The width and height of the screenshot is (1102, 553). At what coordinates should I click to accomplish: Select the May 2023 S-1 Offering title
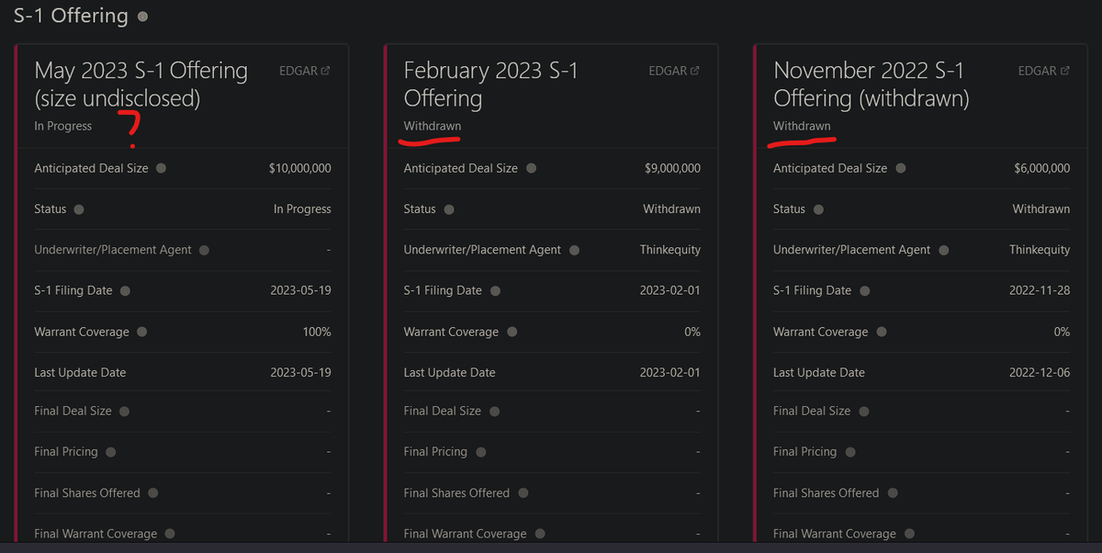tap(141, 84)
